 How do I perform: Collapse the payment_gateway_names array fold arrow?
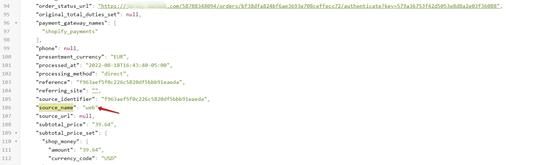[16, 23]
